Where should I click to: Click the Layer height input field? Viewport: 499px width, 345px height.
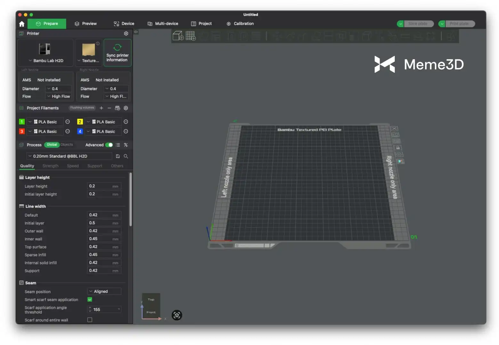(100, 186)
